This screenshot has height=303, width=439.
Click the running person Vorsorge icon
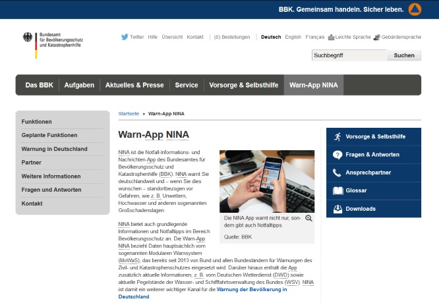click(x=338, y=136)
